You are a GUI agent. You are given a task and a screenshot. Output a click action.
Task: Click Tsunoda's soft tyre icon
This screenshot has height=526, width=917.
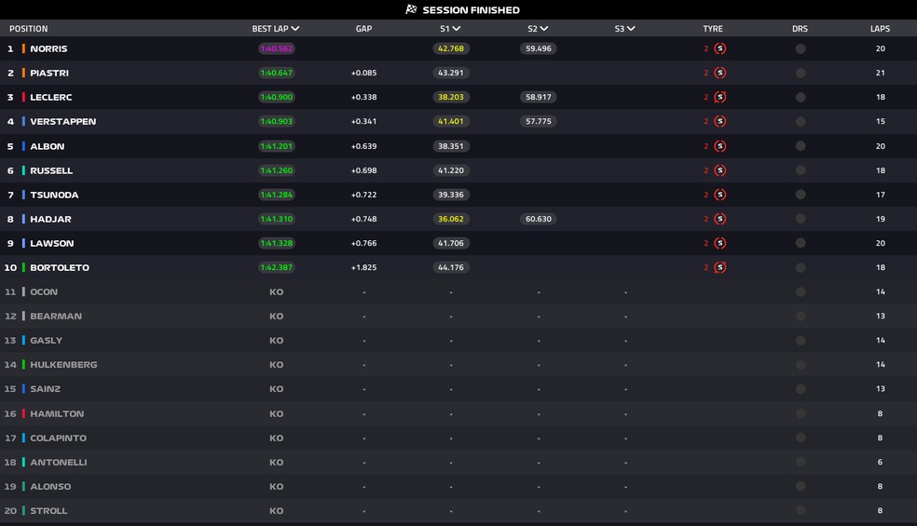tap(720, 195)
